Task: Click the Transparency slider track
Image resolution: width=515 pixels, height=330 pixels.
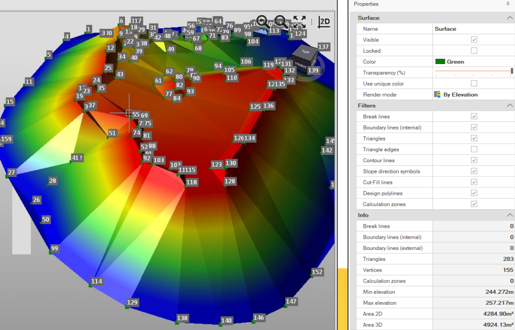Action: 473,71
